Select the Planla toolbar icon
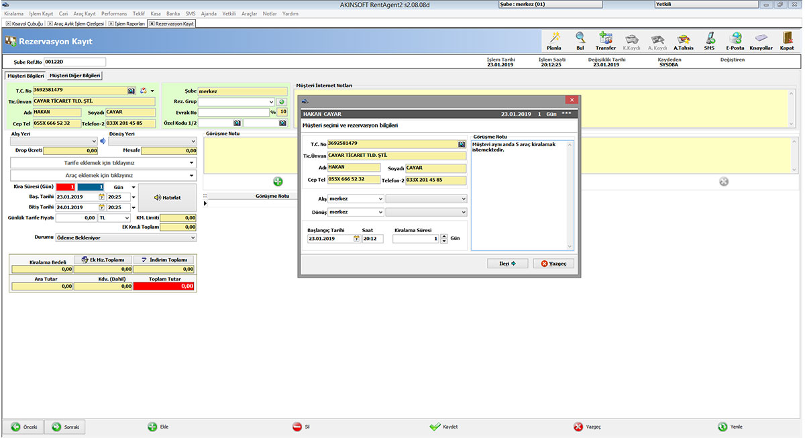805x438 pixels. tap(554, 40)
